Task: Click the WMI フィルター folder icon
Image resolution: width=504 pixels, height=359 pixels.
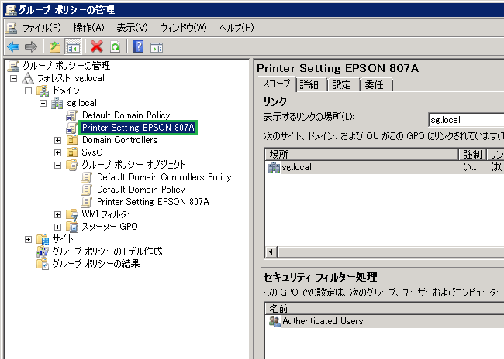Action: pyautogui.click(x=72, y=214)
